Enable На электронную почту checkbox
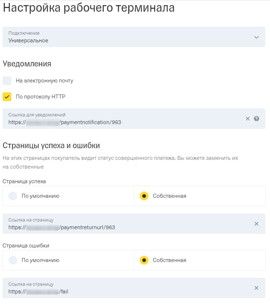This screenshot has width=270, height=304. (7, 81)
